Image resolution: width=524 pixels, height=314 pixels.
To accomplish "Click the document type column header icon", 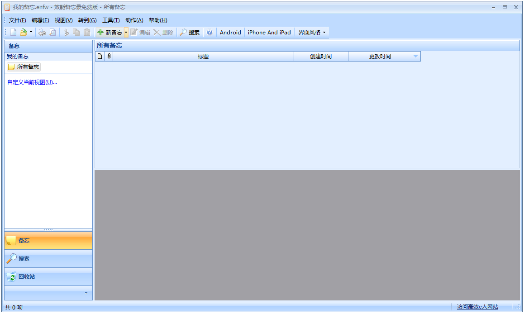I will 100,56.
